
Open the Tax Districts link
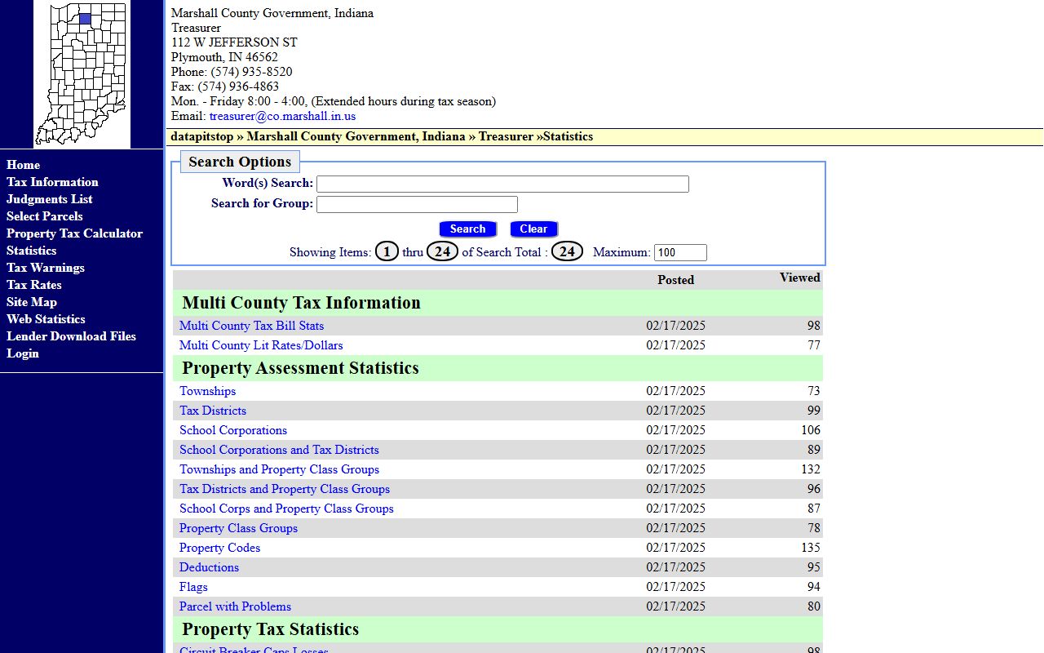pyautogui.click(x=212, y=411)
